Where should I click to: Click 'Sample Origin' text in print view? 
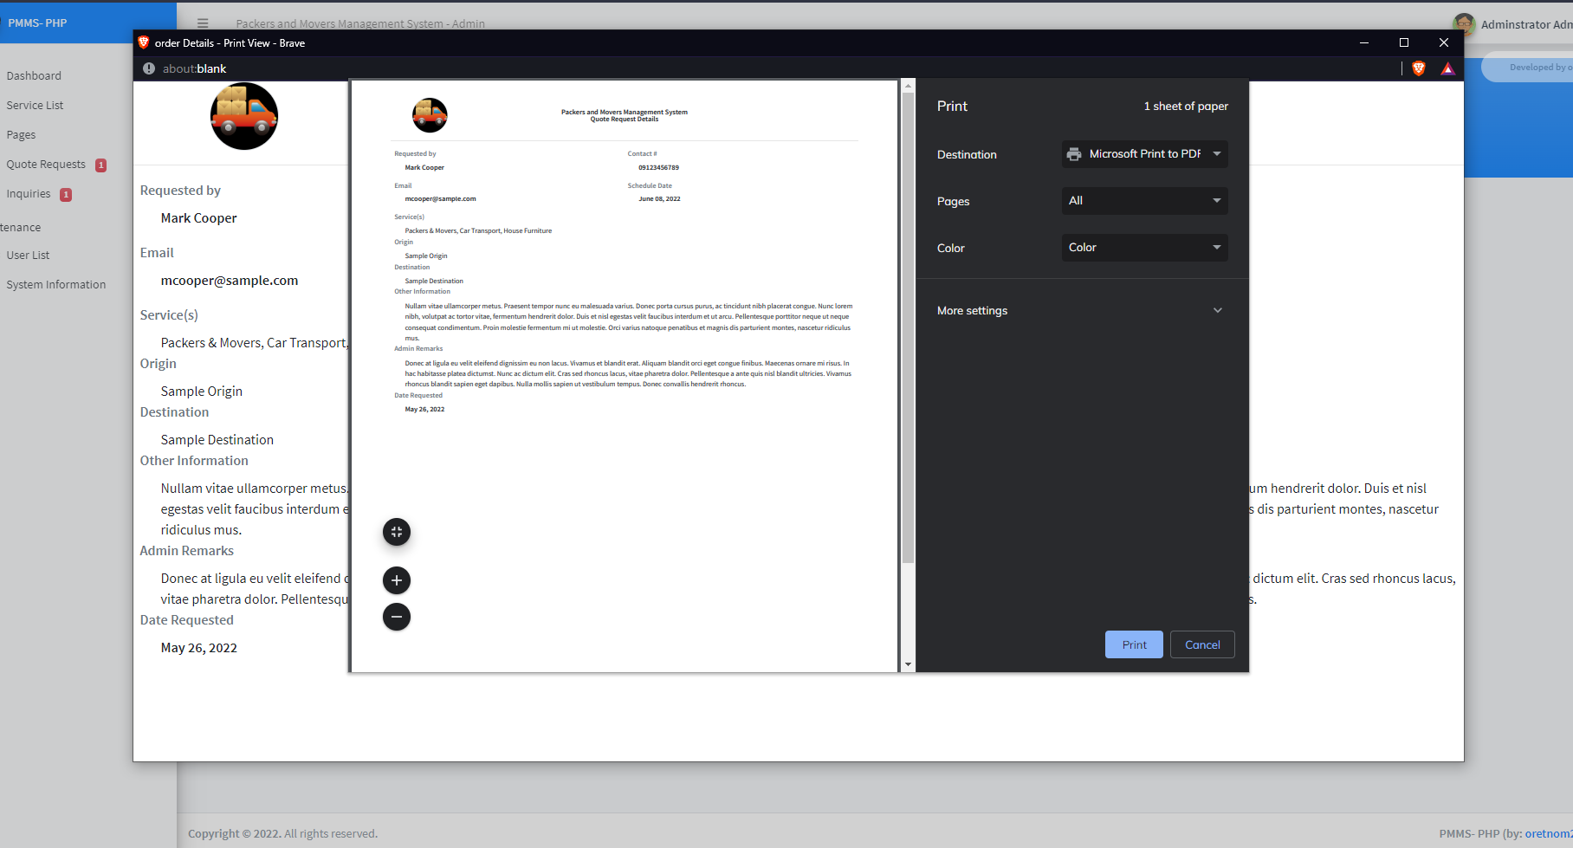pyautogui.click(x=201, y=392)
